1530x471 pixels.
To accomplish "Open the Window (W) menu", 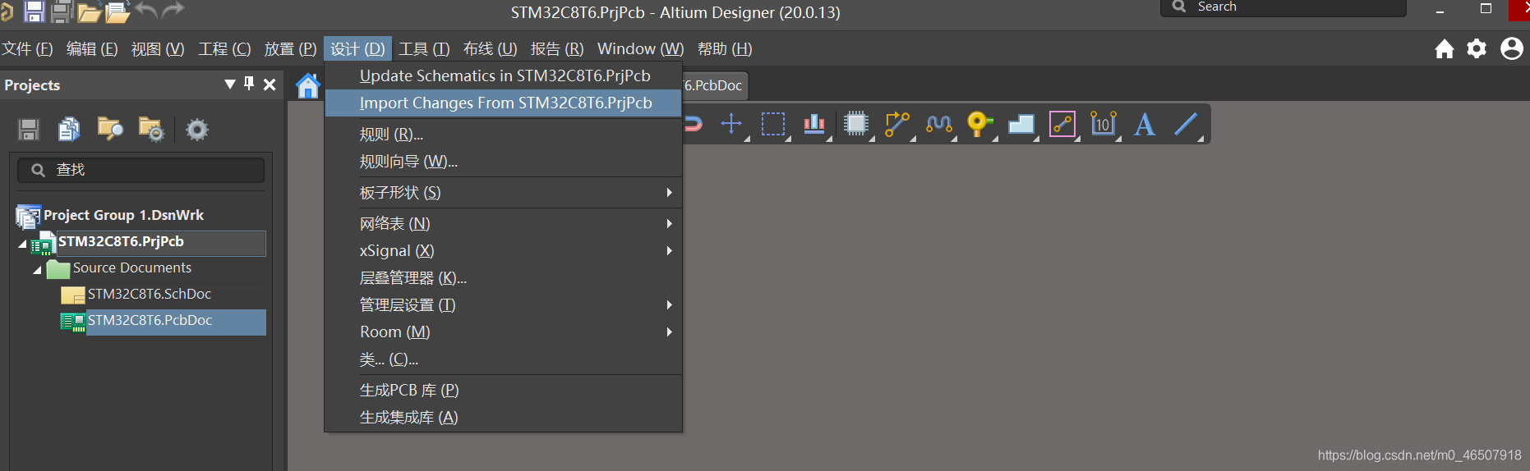I will (x=640, y=49).
